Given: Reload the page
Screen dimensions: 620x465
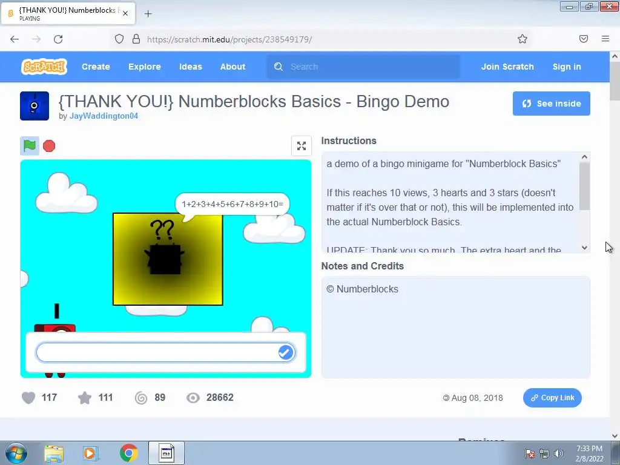Looking at the screenshot, I should pyautogui.click(x=58, y=39).
